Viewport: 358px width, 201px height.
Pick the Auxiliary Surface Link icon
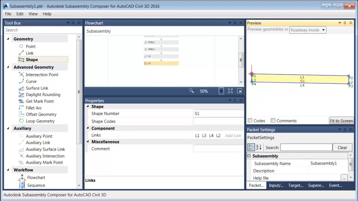[x=21, y=149]
